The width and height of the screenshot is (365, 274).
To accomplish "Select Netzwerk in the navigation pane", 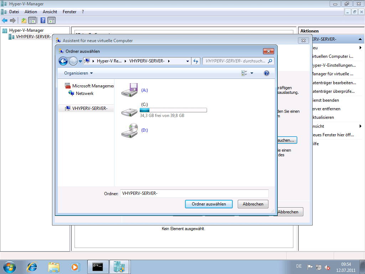I will [81, 93].
